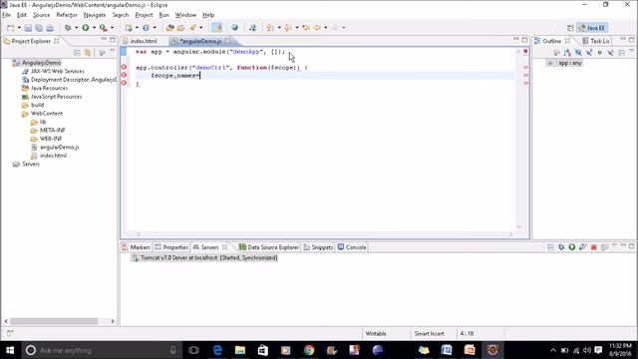This screenshot has height=359, width=638.
Task: Click the Last Edit Location arrow icon
Action: [306, 28]
